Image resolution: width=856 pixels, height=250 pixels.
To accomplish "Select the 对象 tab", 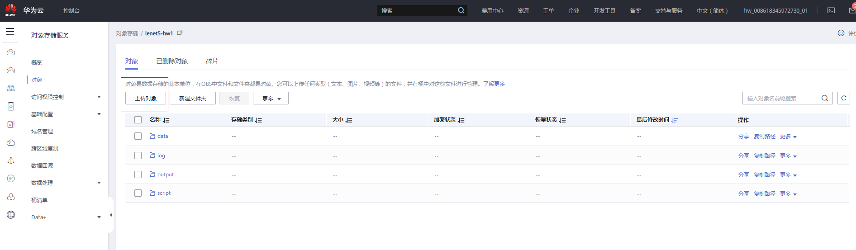I will 132,61.
